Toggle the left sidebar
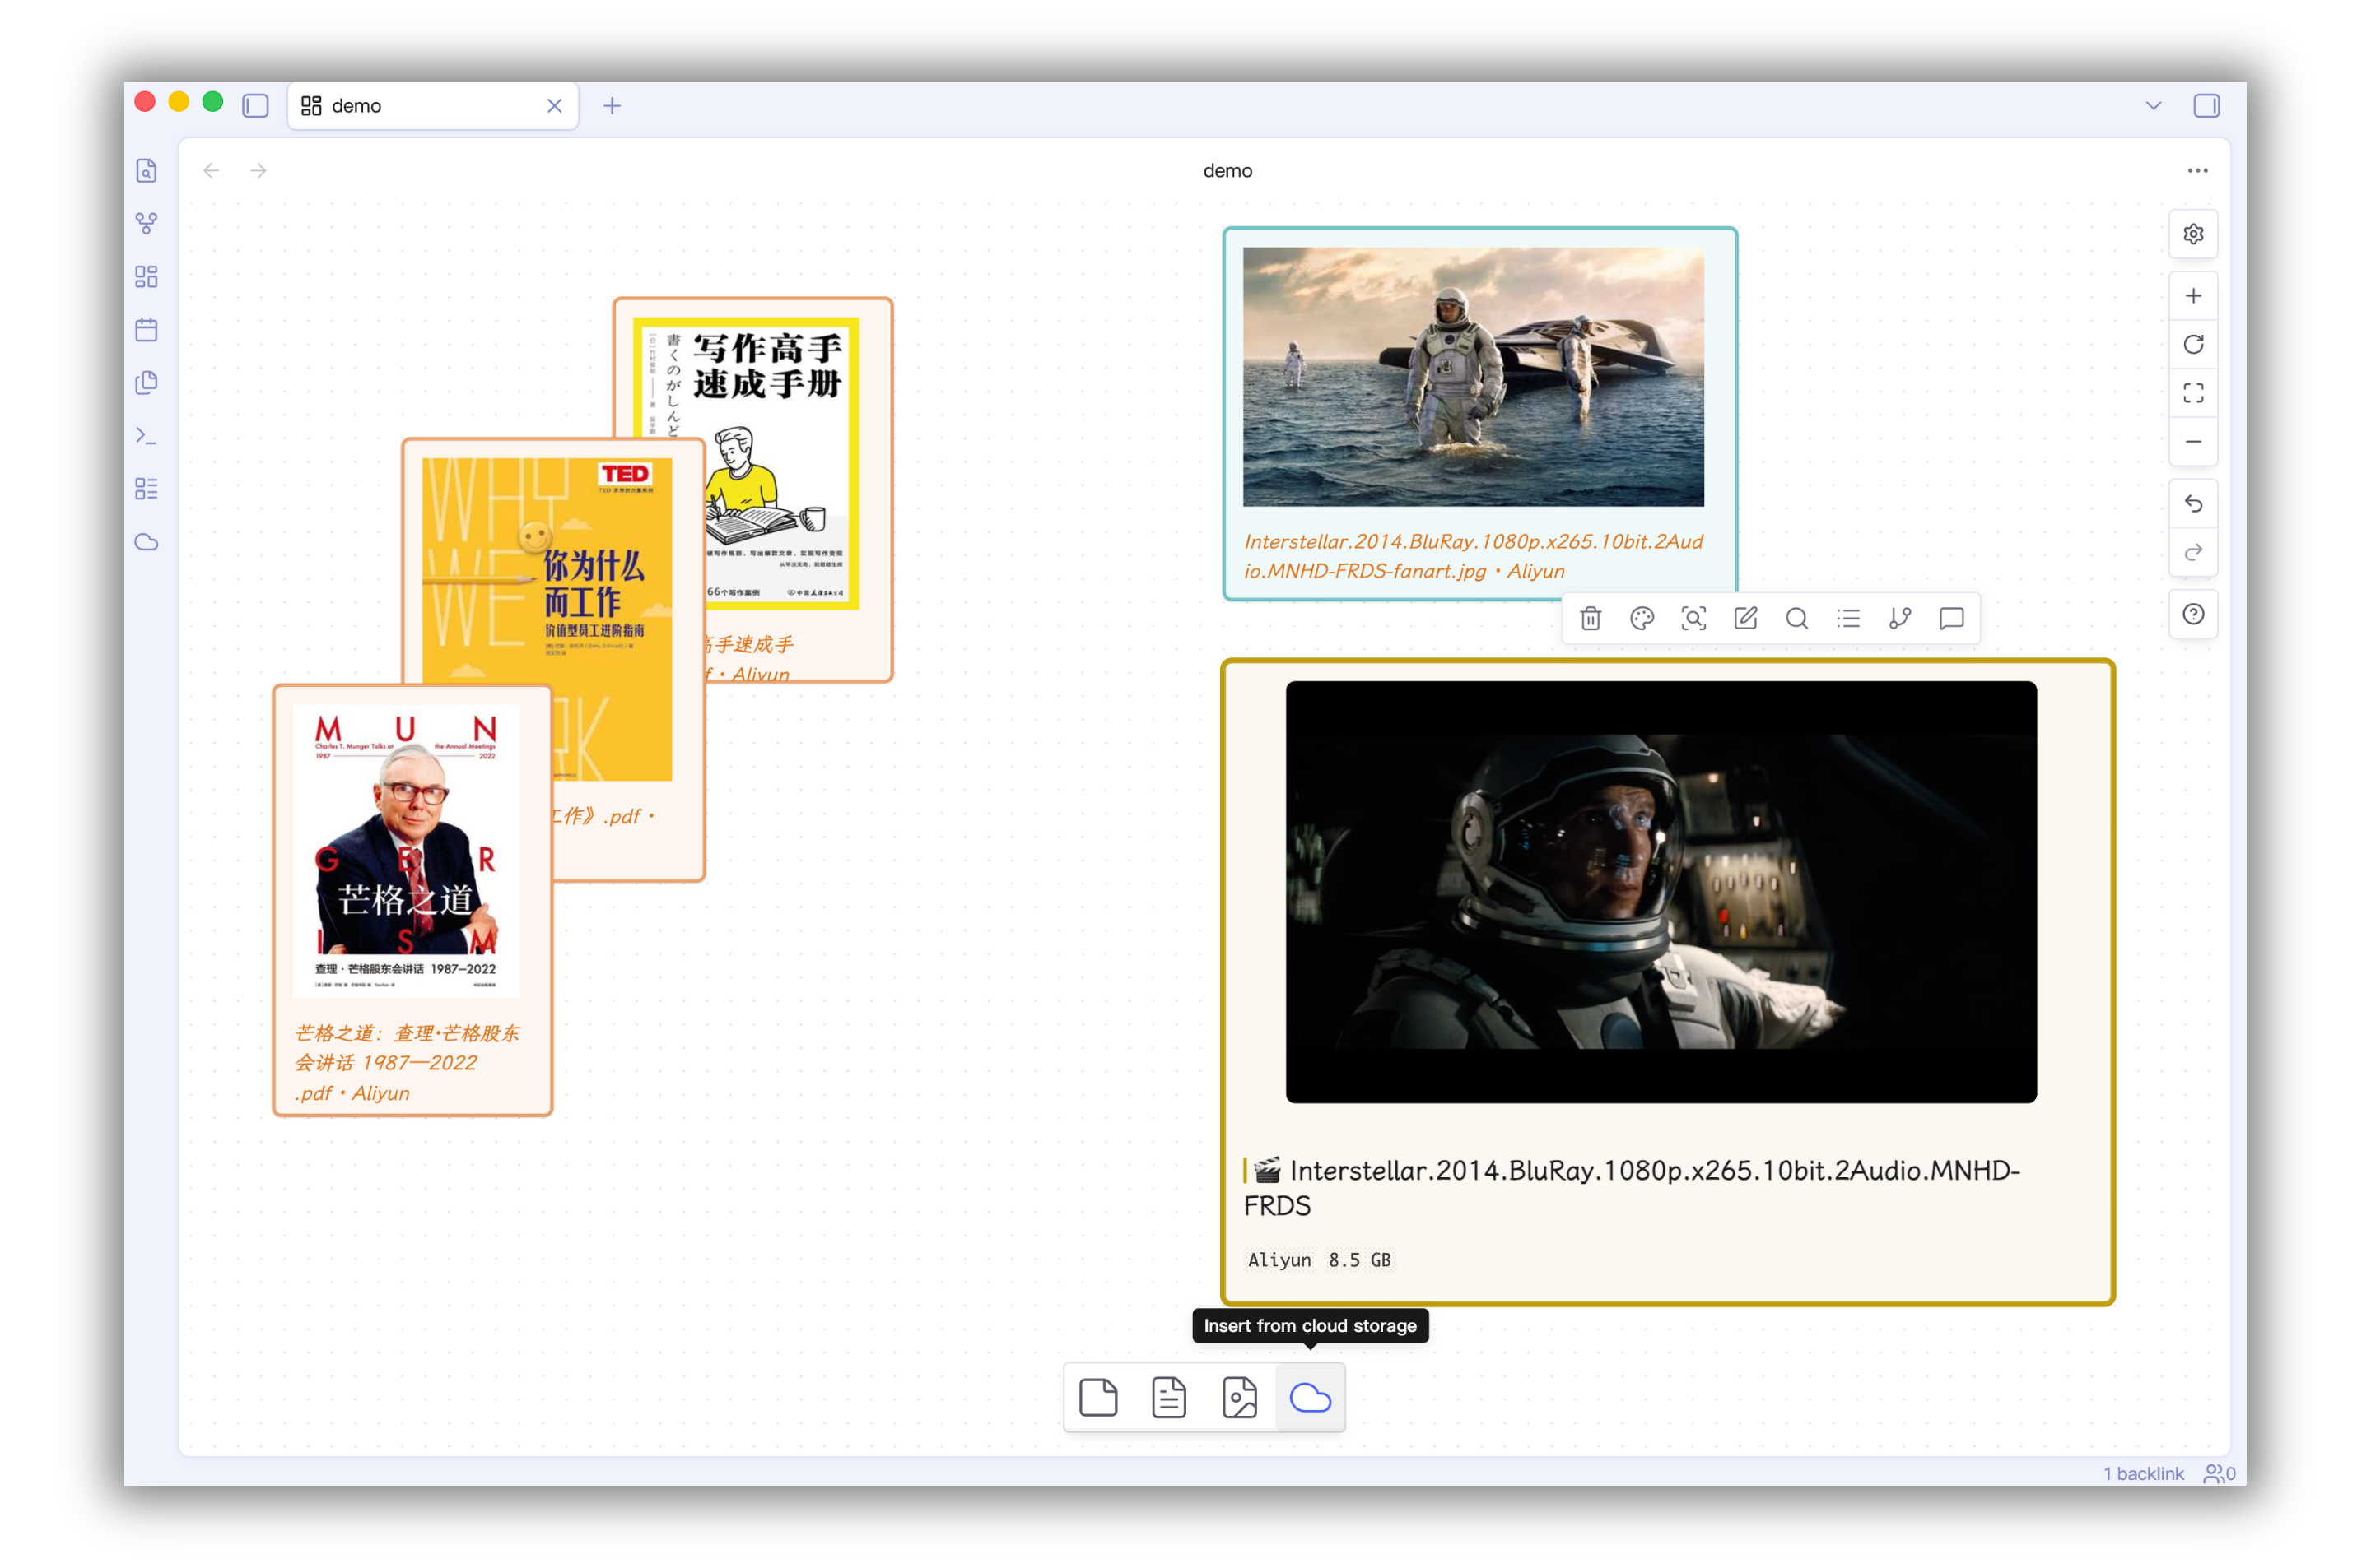The image size is (2371, 1568). point(255,106)
